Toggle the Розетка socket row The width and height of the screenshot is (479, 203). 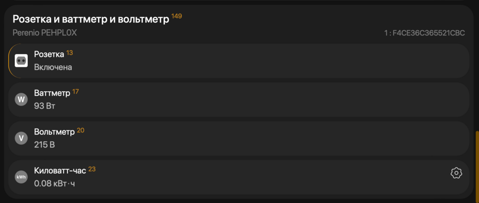click(239, 60)
